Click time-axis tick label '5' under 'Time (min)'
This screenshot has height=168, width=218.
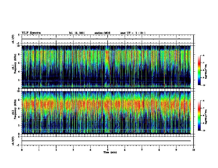click(108, 150)
